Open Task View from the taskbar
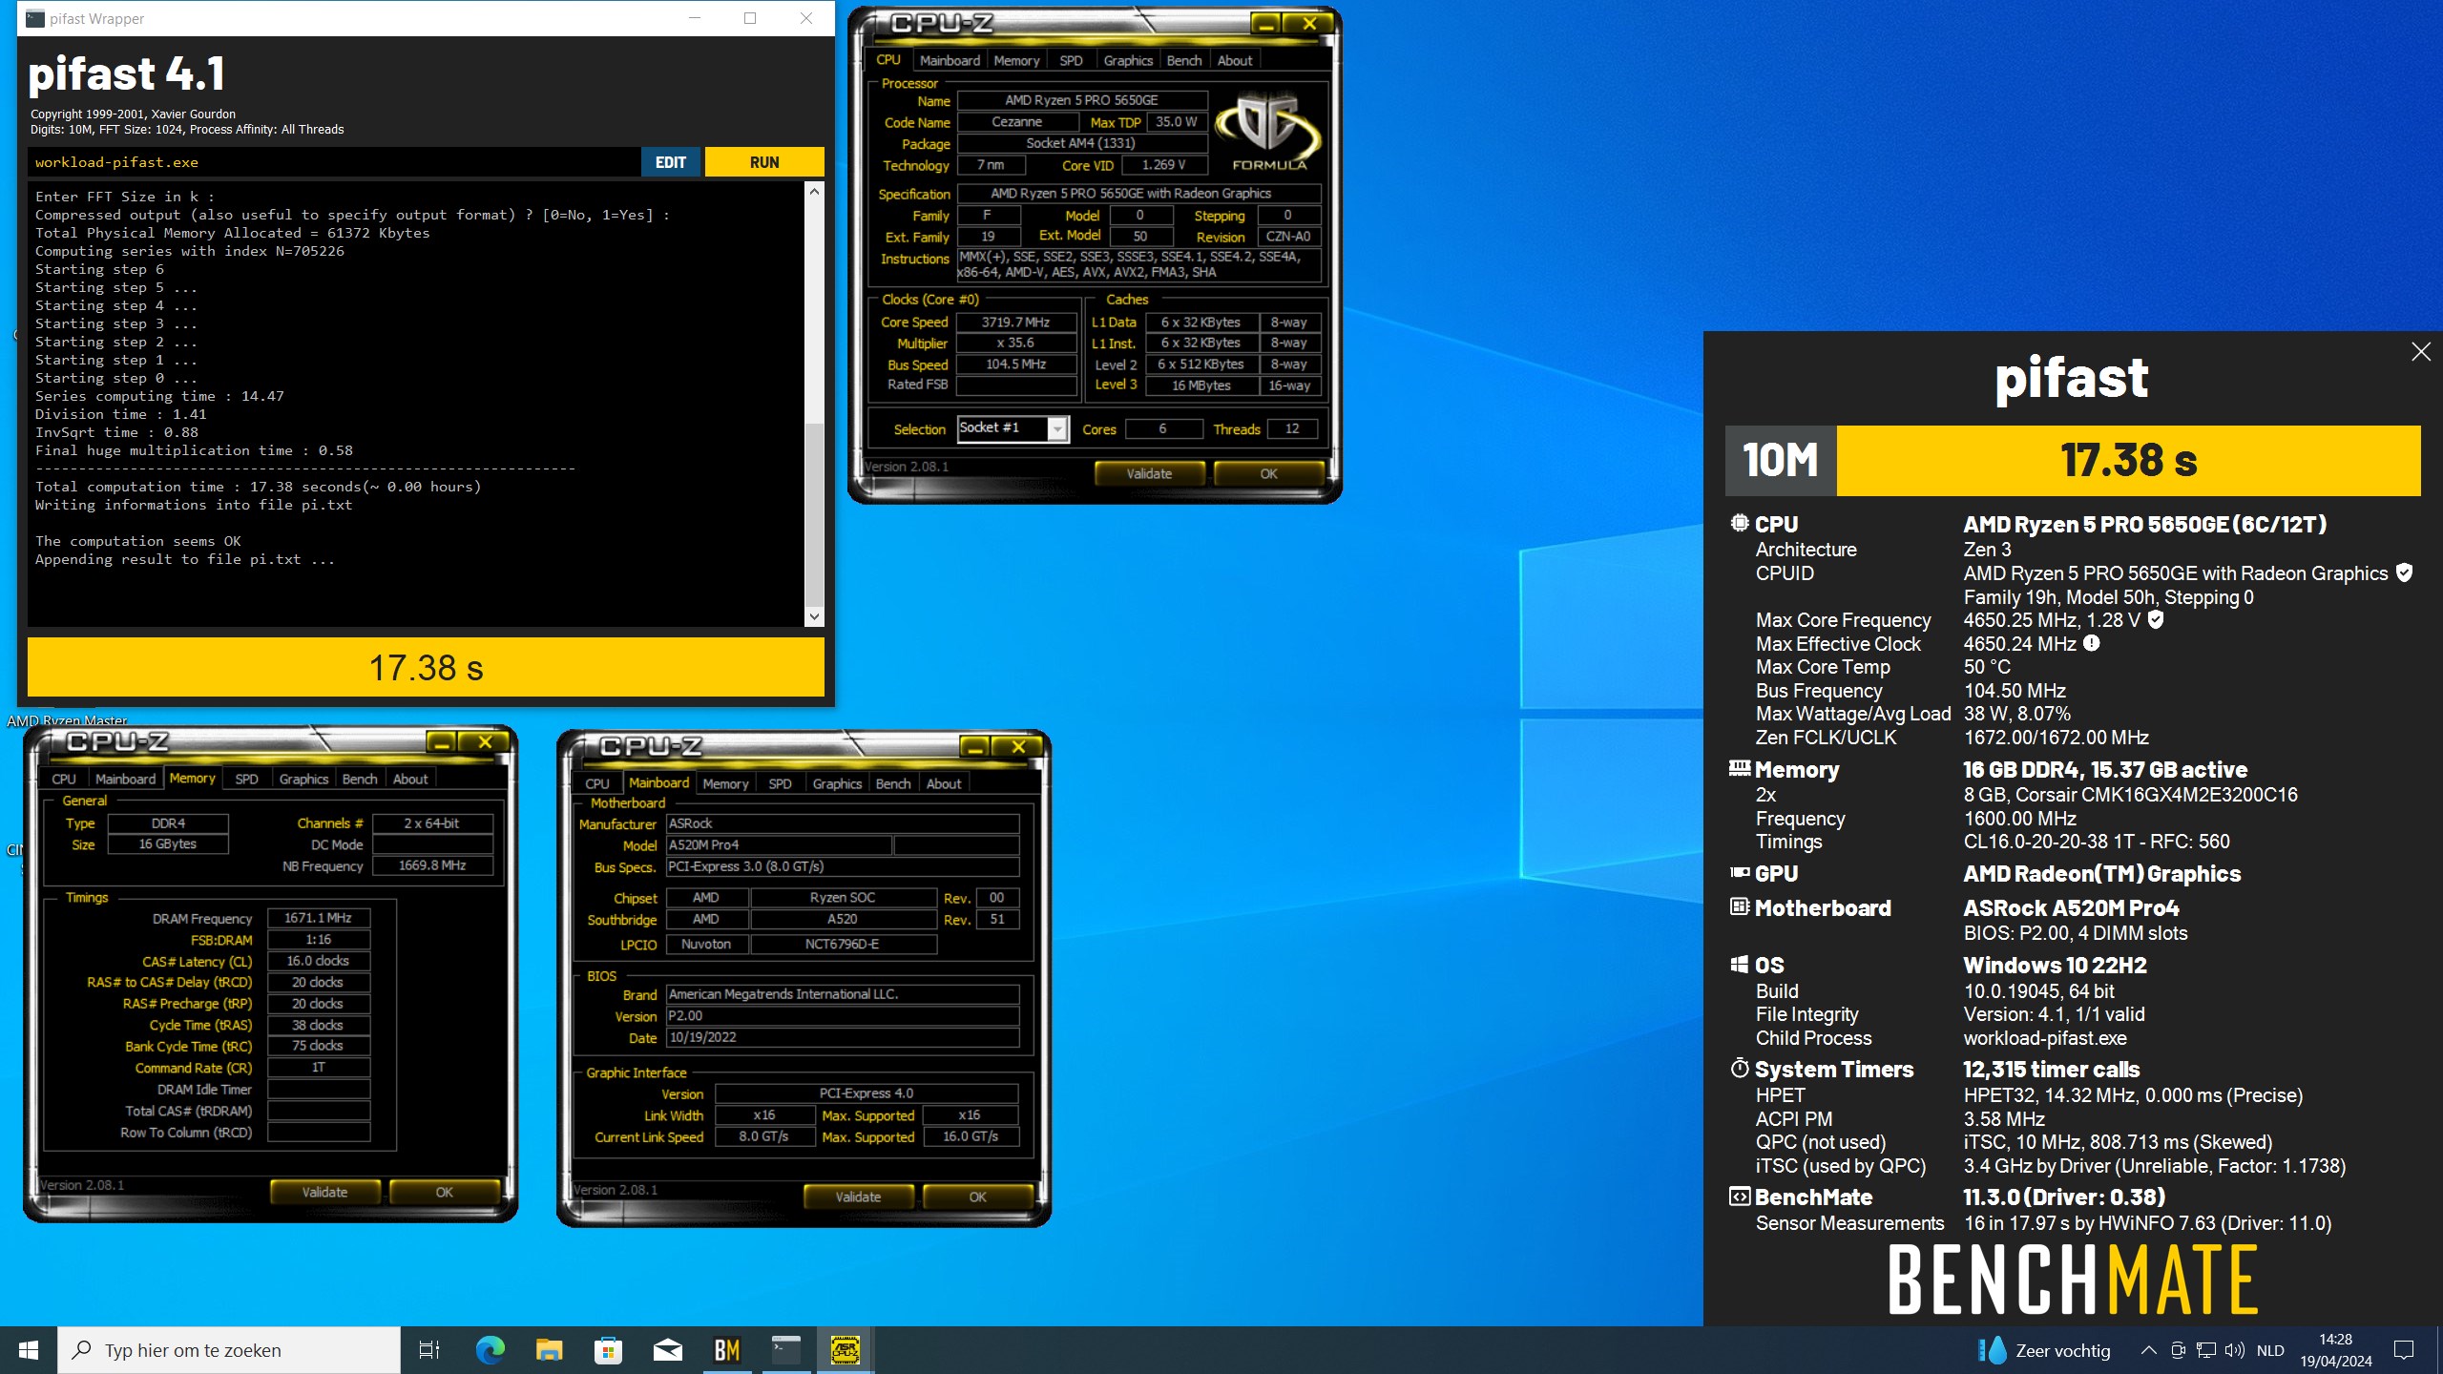 coord(429,1350)
